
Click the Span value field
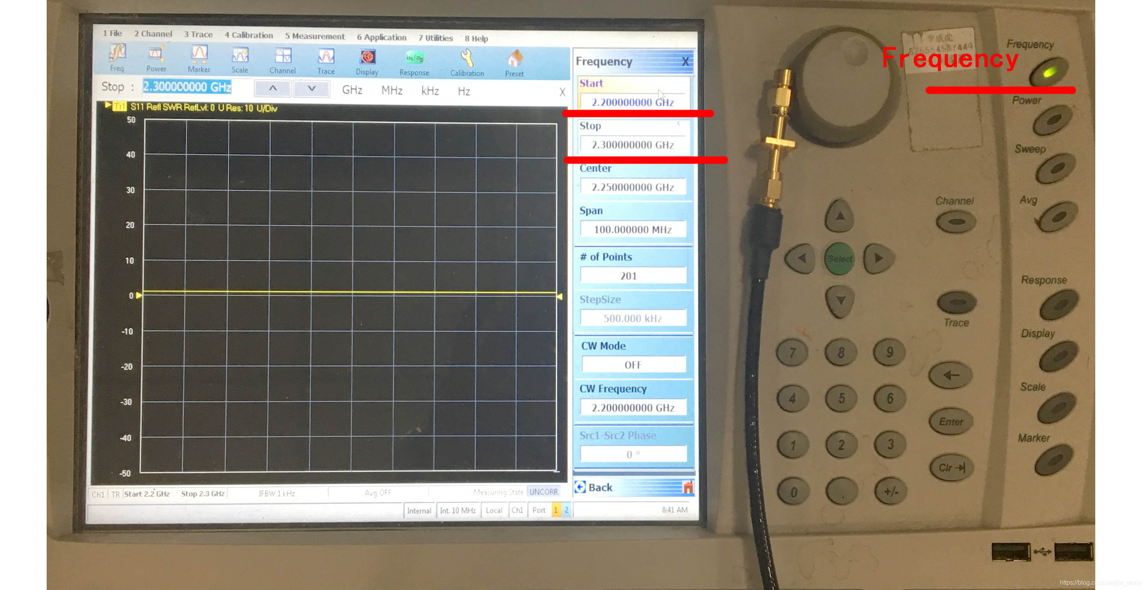tap(632, 229)
